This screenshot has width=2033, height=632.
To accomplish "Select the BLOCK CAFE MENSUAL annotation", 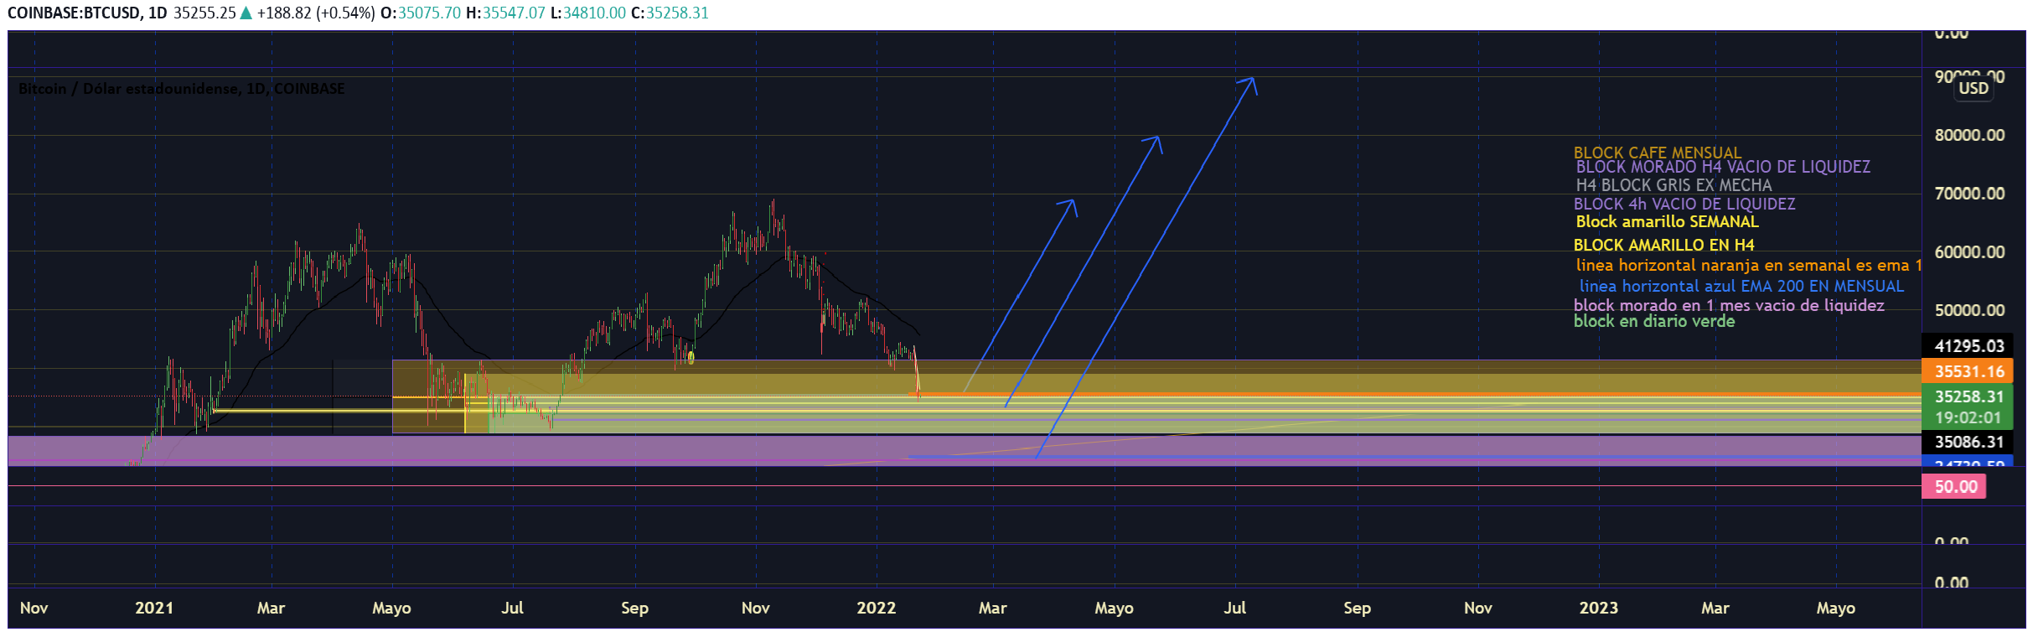I will coord(1658,153).
